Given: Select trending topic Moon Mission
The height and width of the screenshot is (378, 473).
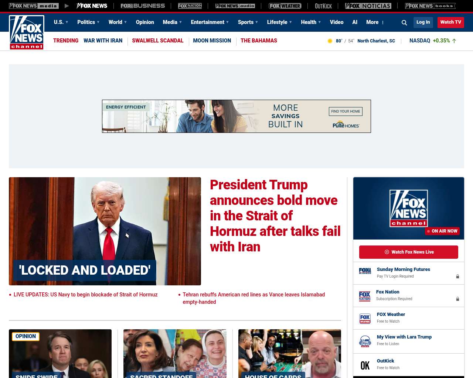Looking at the screenshot, I should tap(212, 41).
